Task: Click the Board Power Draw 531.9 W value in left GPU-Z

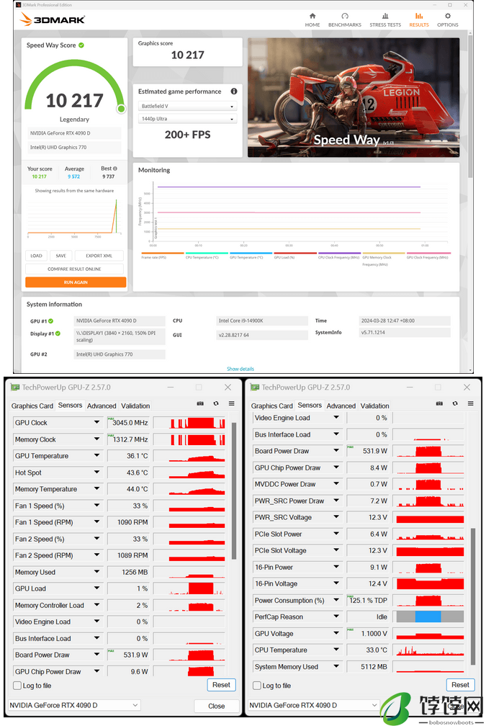Action: click(127, 655)
